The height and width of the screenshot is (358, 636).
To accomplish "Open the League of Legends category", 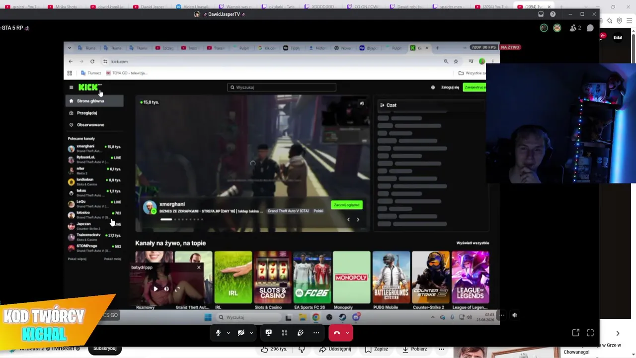I will (470, 277).
